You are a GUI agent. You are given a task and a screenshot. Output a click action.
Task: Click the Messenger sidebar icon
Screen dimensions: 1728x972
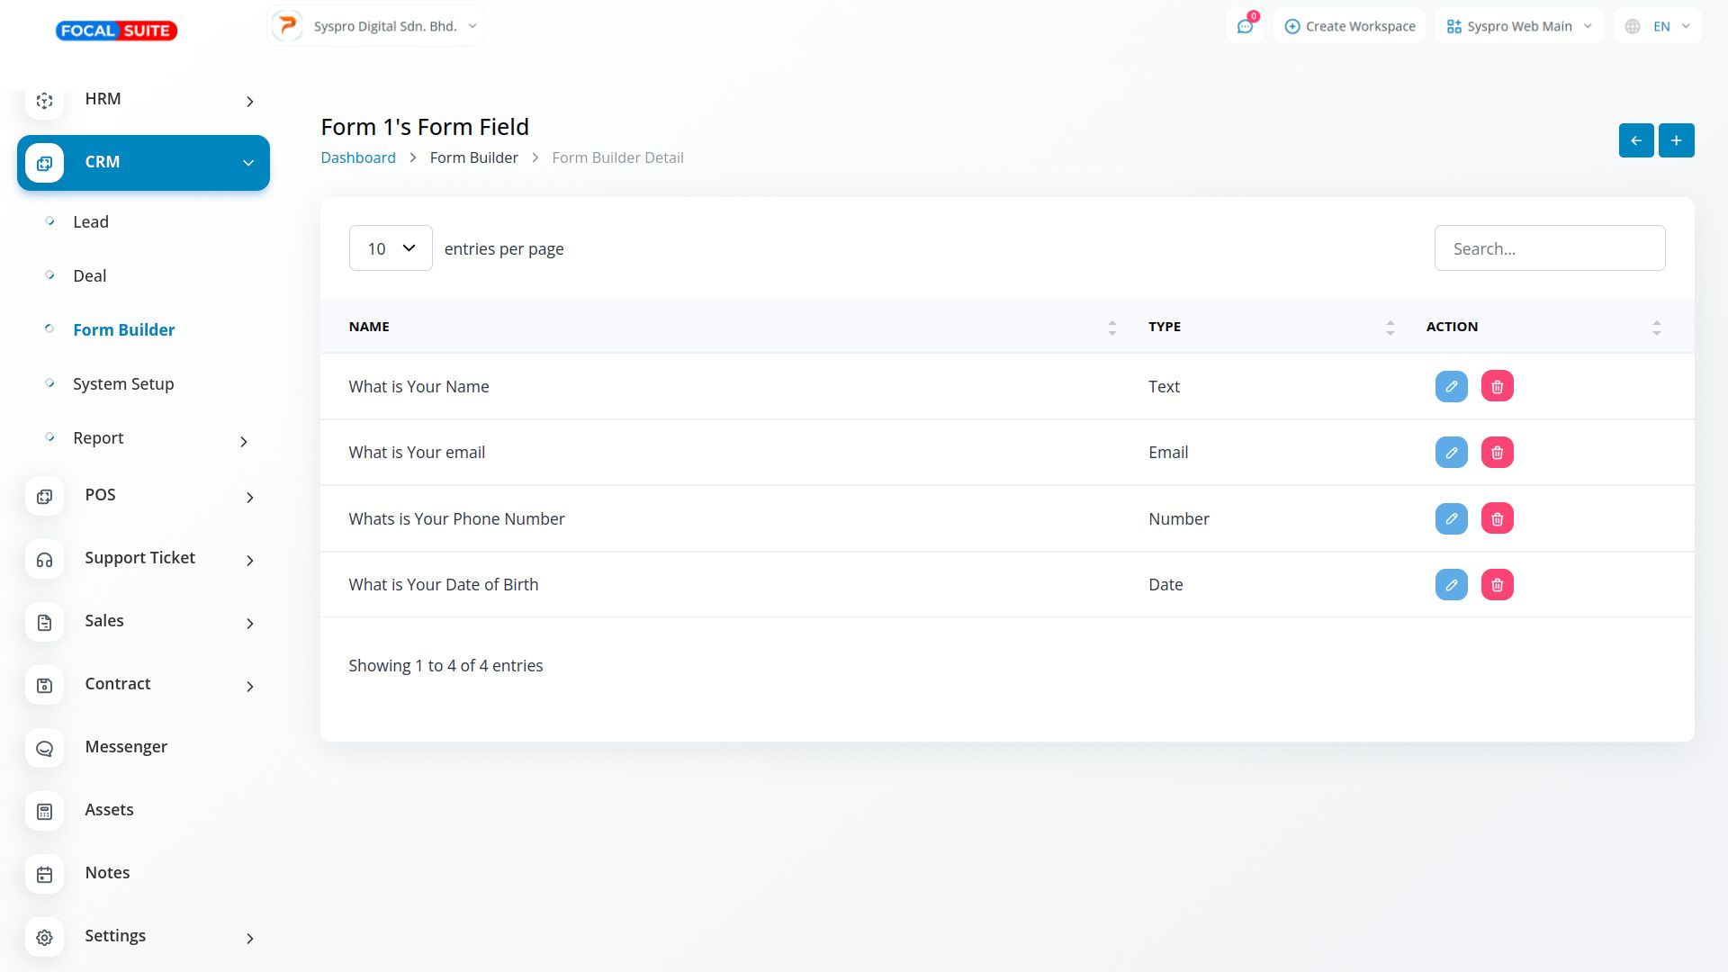[x=44, y=748]
